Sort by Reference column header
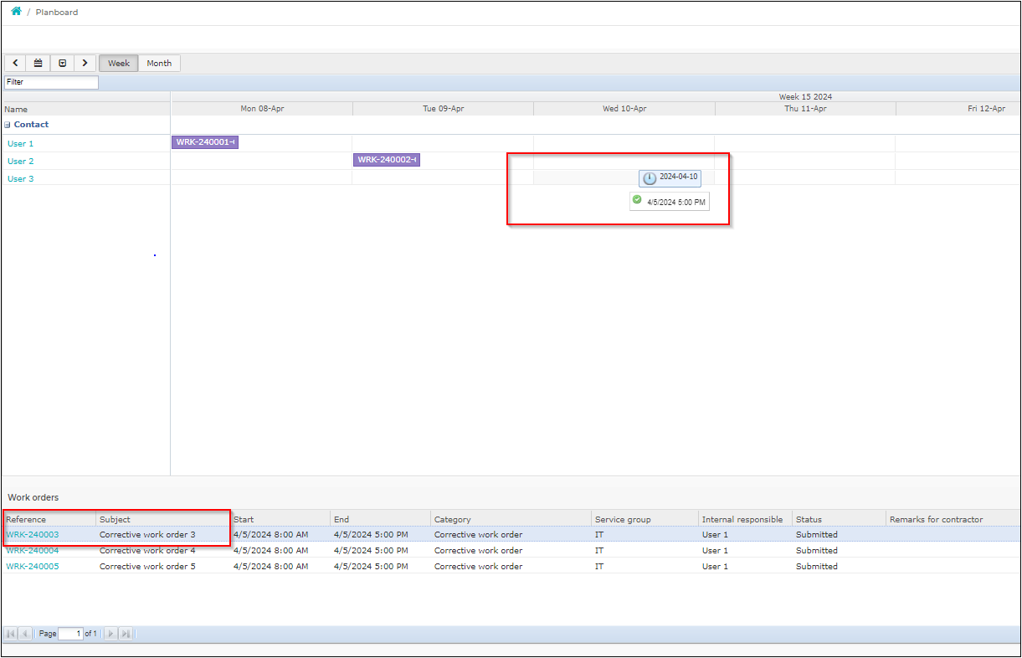 (49, 519)
